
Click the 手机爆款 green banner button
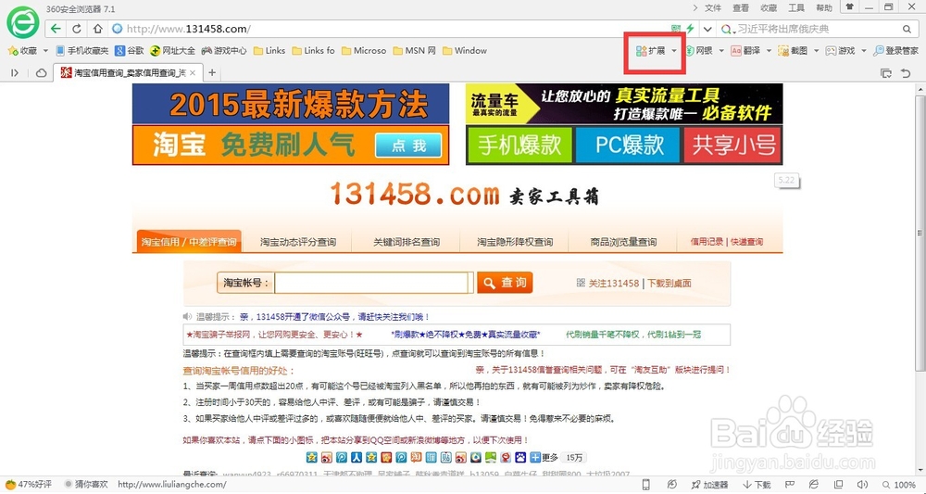(x=519, y=146)
